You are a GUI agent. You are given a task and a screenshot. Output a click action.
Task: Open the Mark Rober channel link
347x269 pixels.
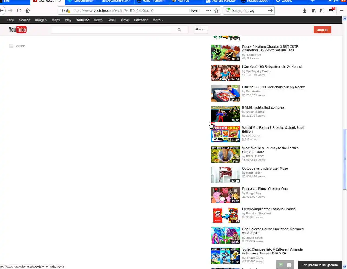pyautogui.click(x=254, y=173)
